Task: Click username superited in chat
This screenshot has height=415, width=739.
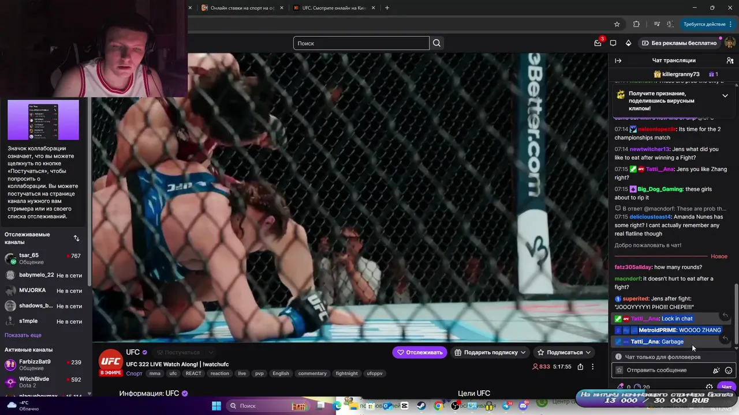Action: coord(636,299)
